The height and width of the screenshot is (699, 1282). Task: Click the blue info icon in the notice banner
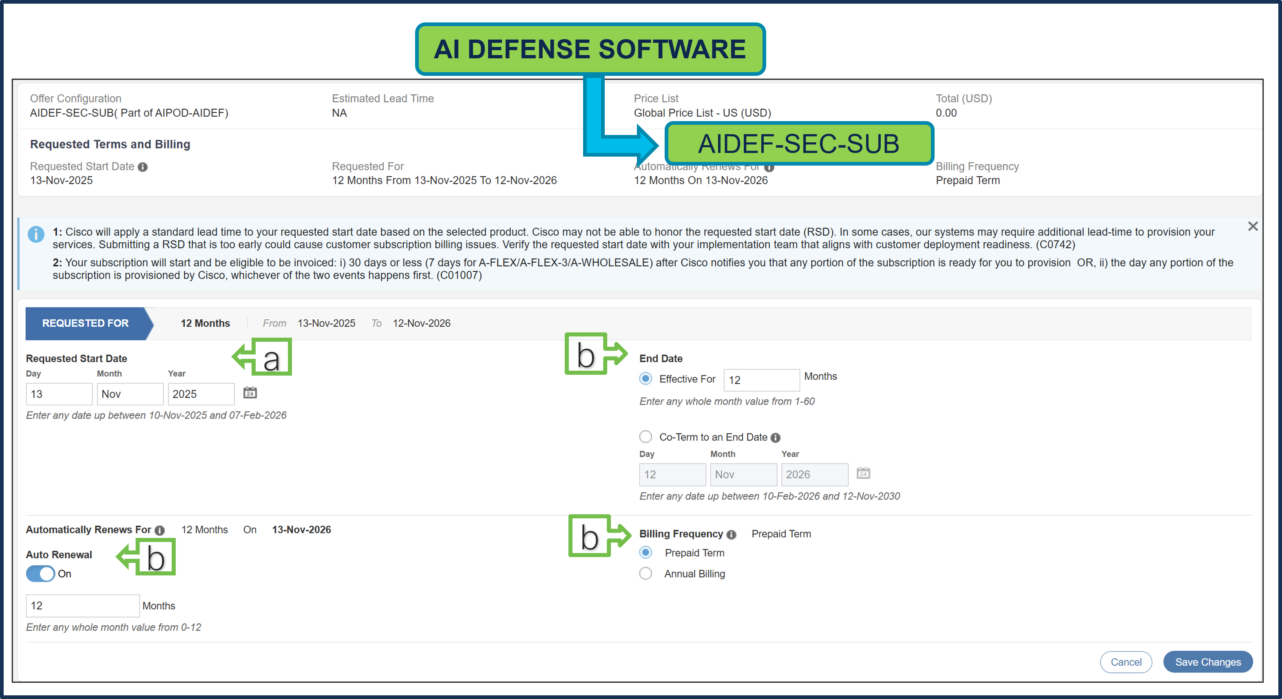(36, 234)
